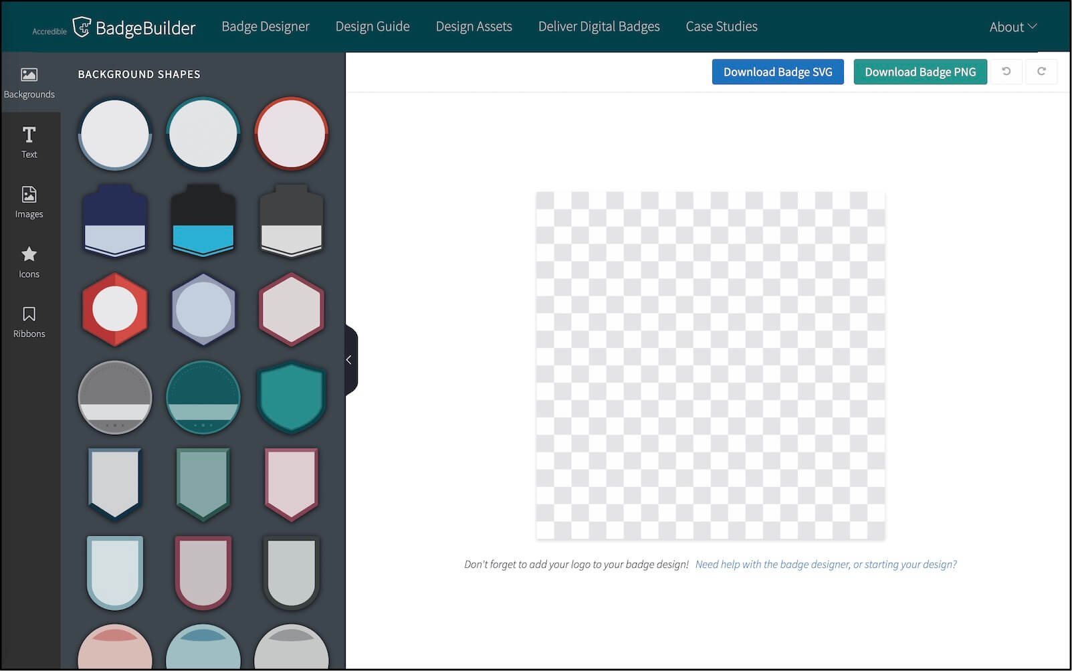Viewport: 1072px width, 671px height.
Task: Expand the About dropdown menu
Action: tap(1012, 27)
